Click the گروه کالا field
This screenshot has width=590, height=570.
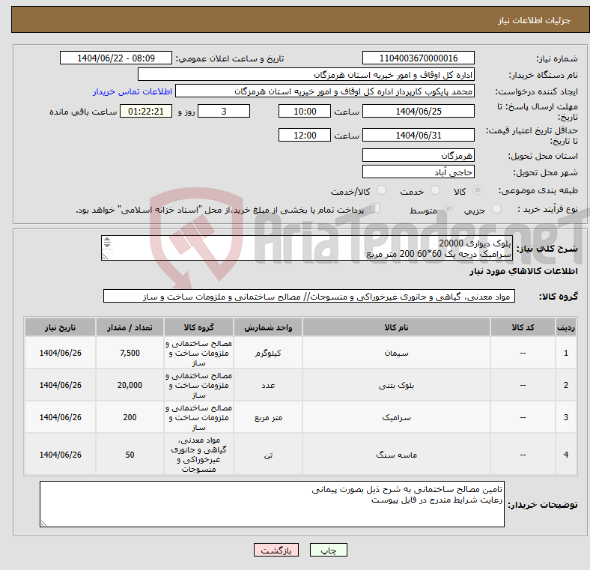point(309,297)
